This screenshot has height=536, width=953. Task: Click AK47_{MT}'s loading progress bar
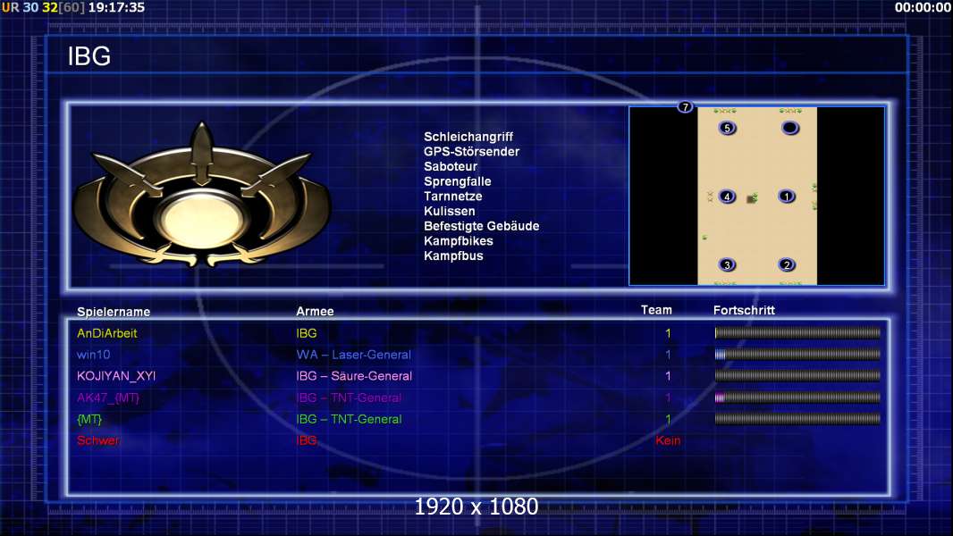pyautogui.click(x=797, y=398)
